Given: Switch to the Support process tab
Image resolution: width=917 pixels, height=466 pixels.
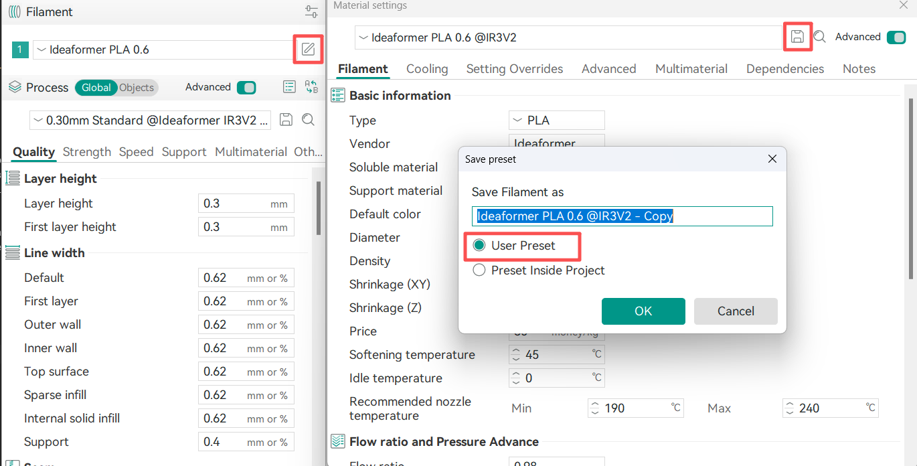Looking at the screenshot, I should (x=184, y=152).
